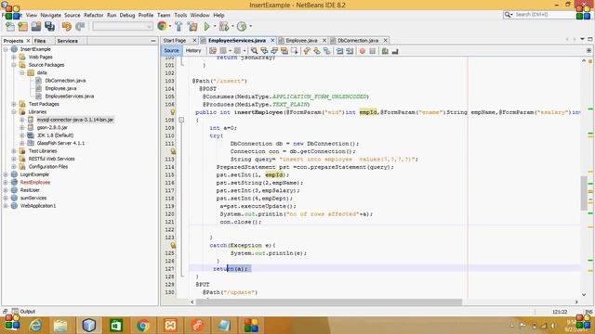The height and width of the screenshot is (334, 595).
Task: Click the Comment lines icon
Action: 385,51
